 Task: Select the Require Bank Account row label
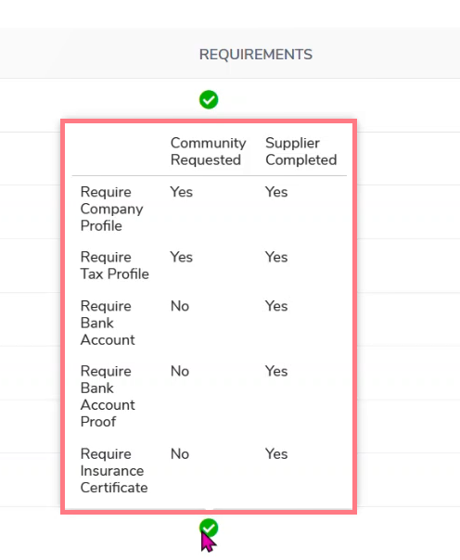pos(108,323)
